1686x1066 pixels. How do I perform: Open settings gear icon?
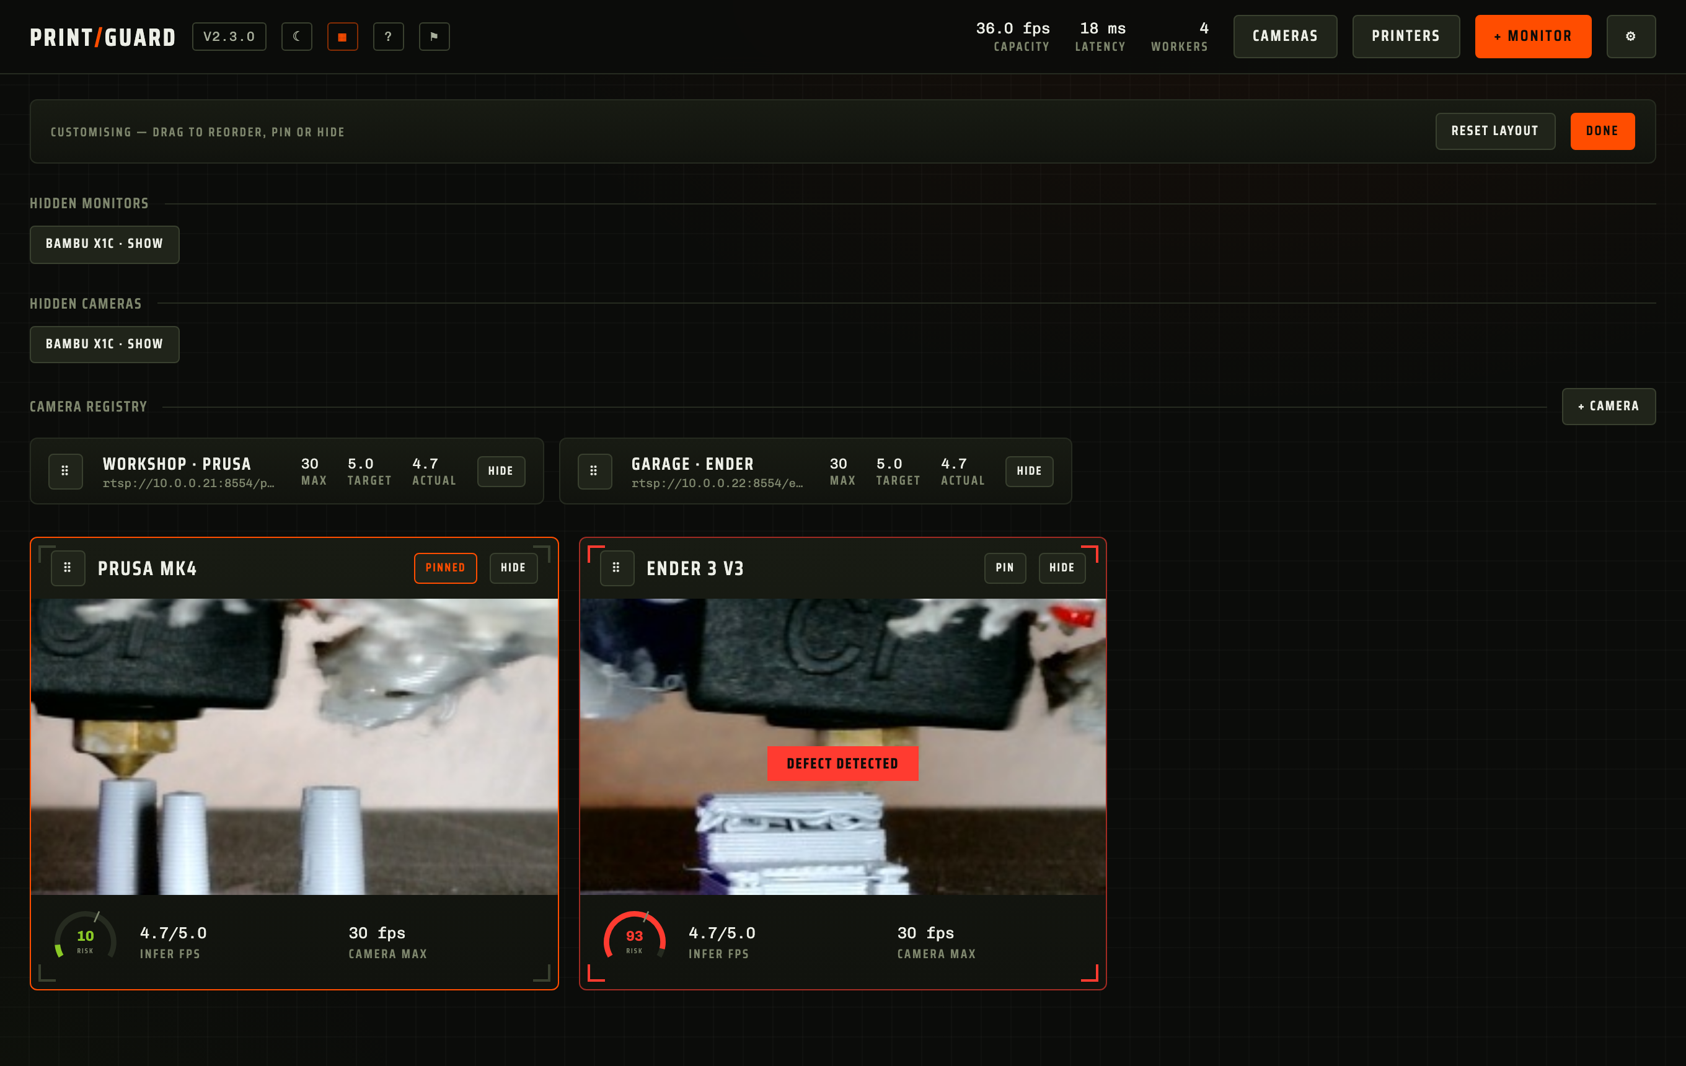1631,37
